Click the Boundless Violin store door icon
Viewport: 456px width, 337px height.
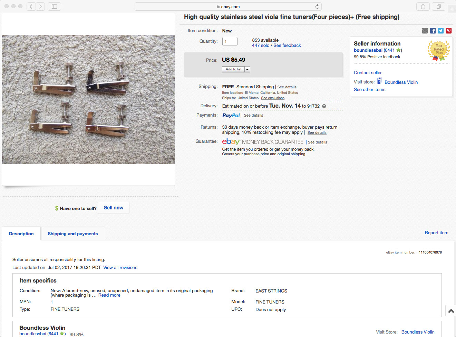[x=379, y=81]
